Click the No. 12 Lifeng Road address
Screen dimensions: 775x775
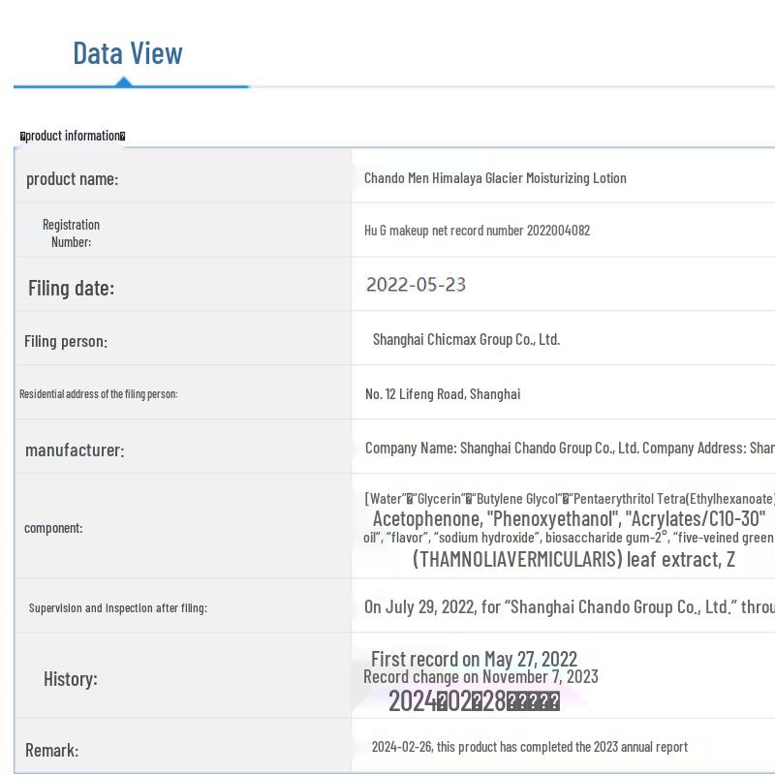click(443, 394)
